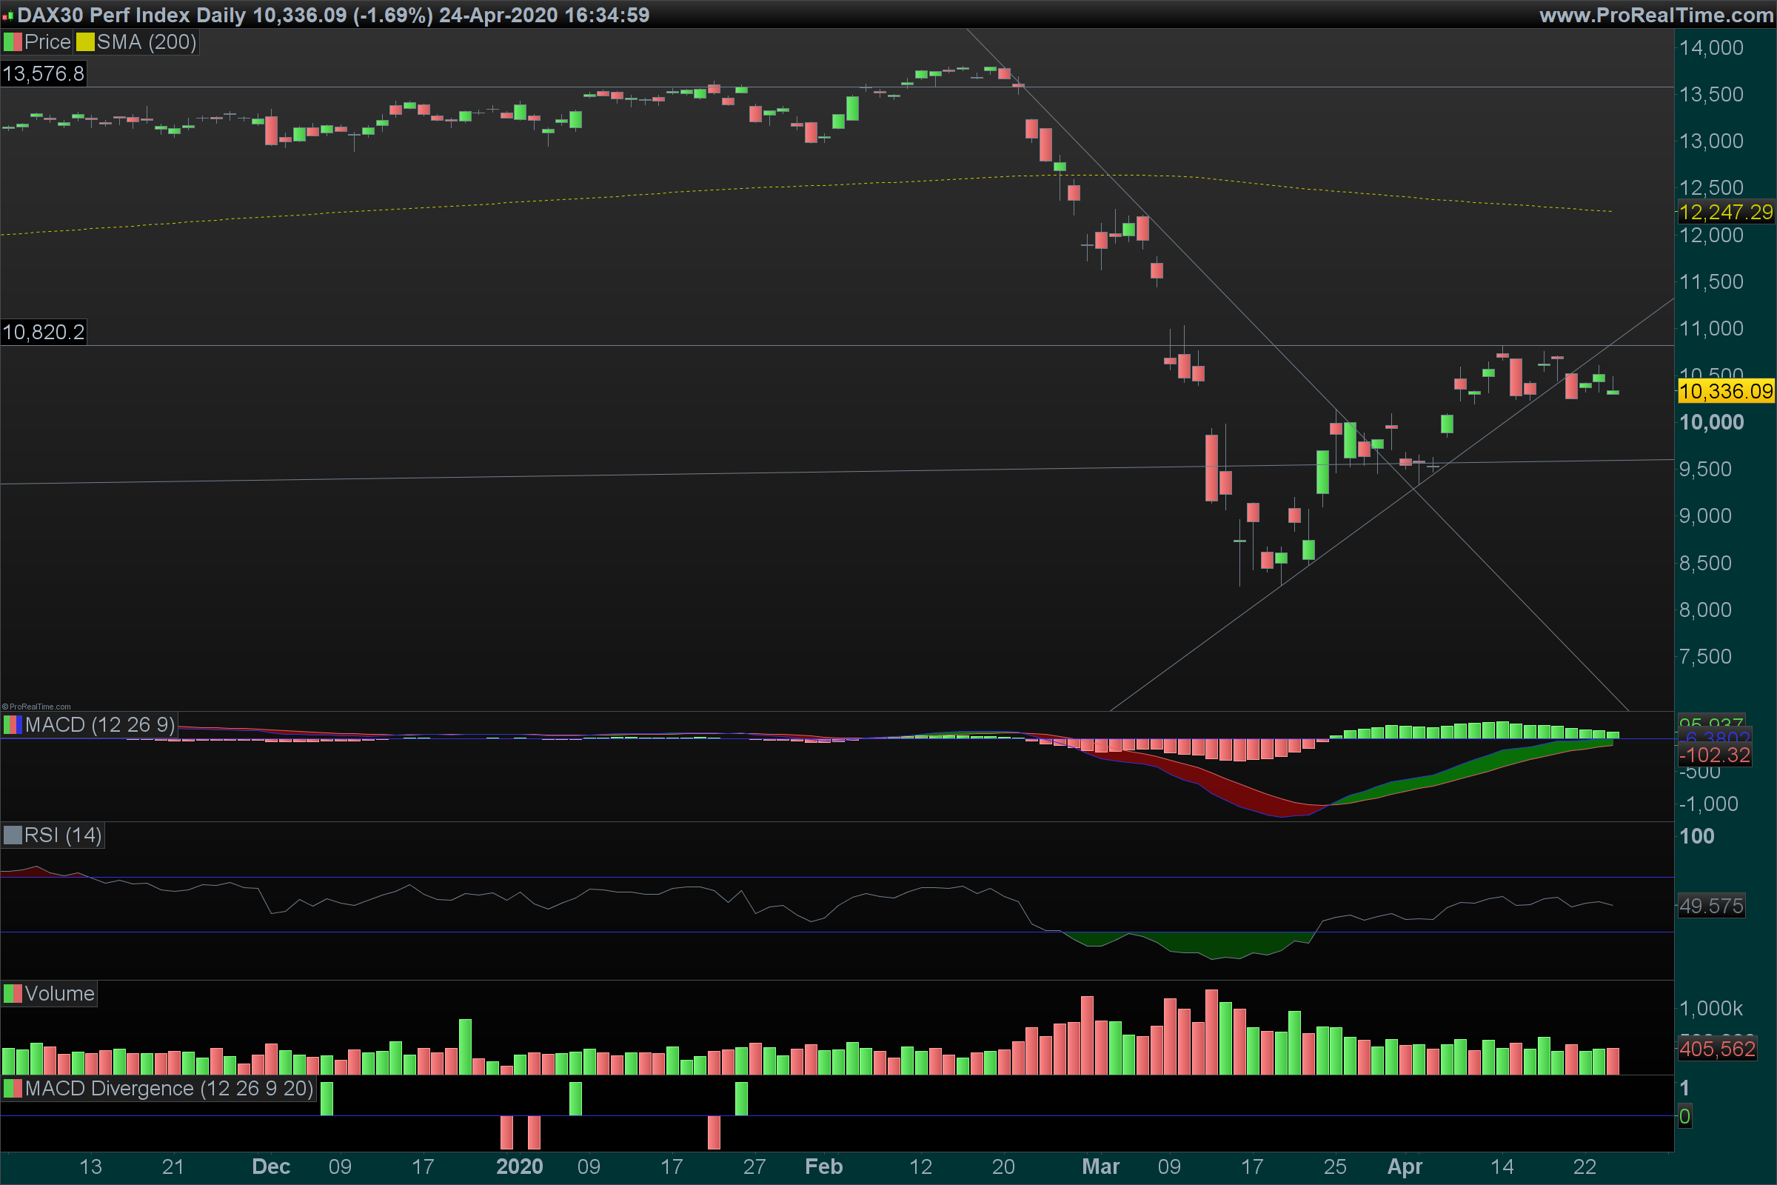This screenshot has height=1185, width=1777.
Task: Click the 2020 label on time axis
Action: 520,1166
